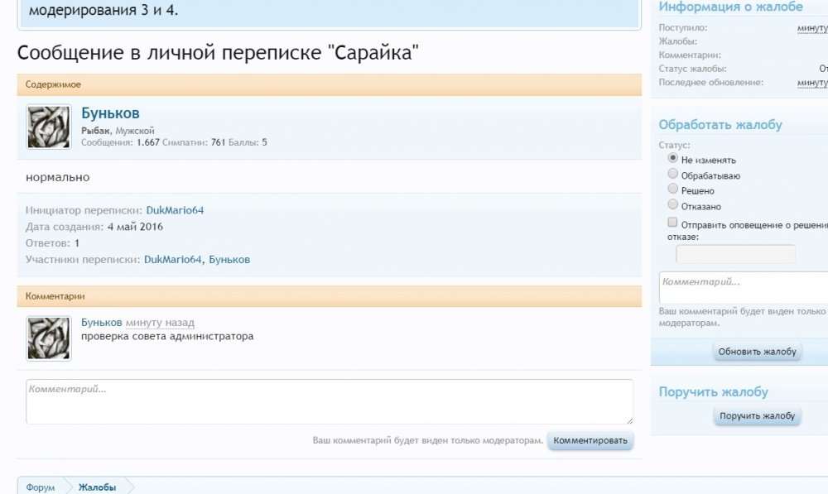Viewport: 828px width, 494px height.
Task: Open comment author Буньков link
Action: pos(101,322)
